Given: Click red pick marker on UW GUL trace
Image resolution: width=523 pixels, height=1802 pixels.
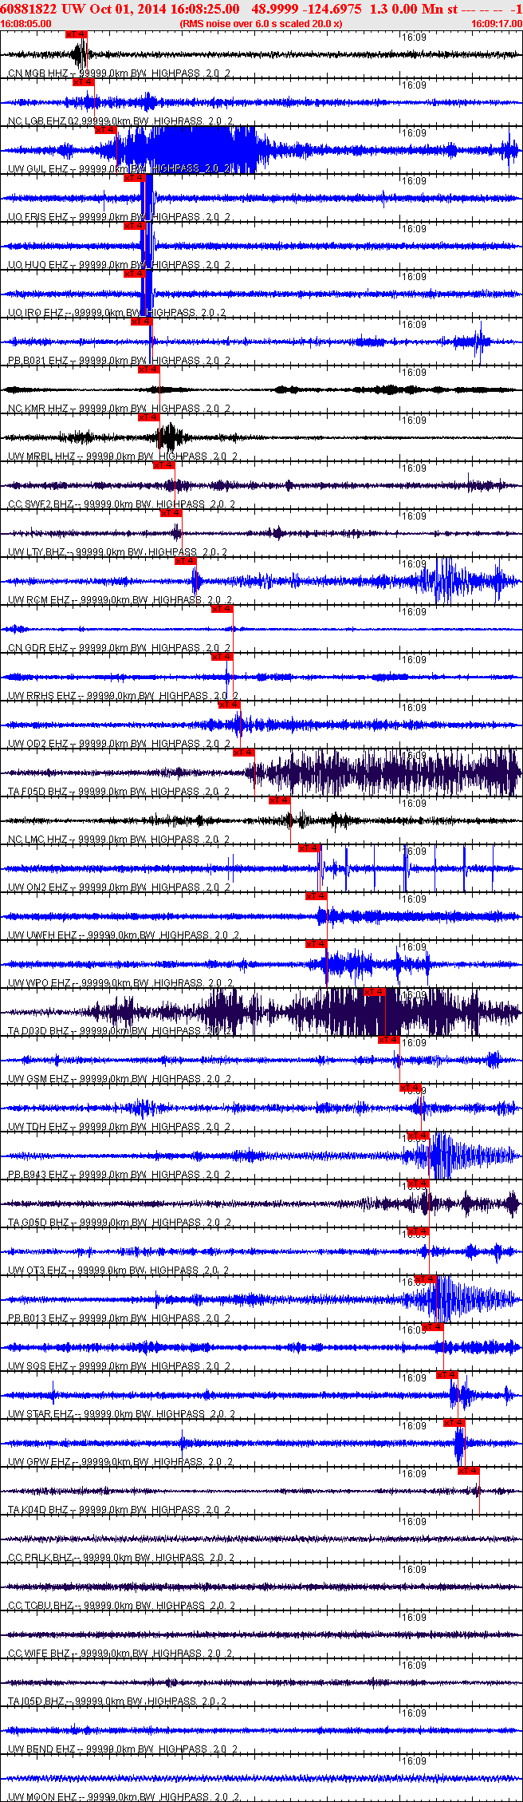Looking at the screenshot, I should point(105,130).
